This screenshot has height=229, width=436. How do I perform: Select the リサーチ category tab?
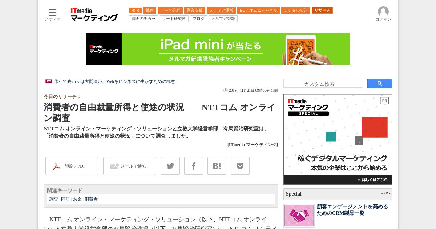click(x=322, y=11)
